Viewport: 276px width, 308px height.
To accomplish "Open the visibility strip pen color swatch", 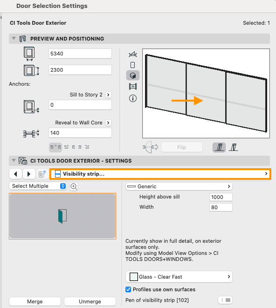I will [225, 300].
